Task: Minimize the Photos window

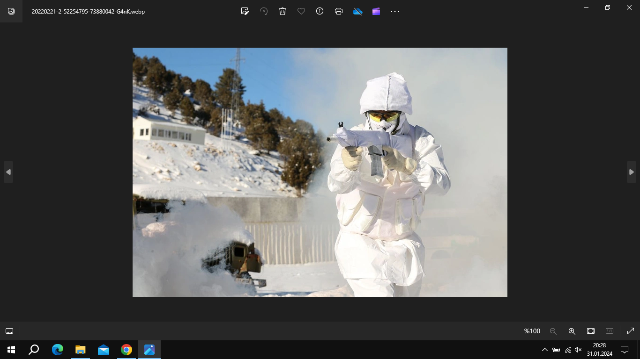Action: pyautogui.click(x=586, y=7)
